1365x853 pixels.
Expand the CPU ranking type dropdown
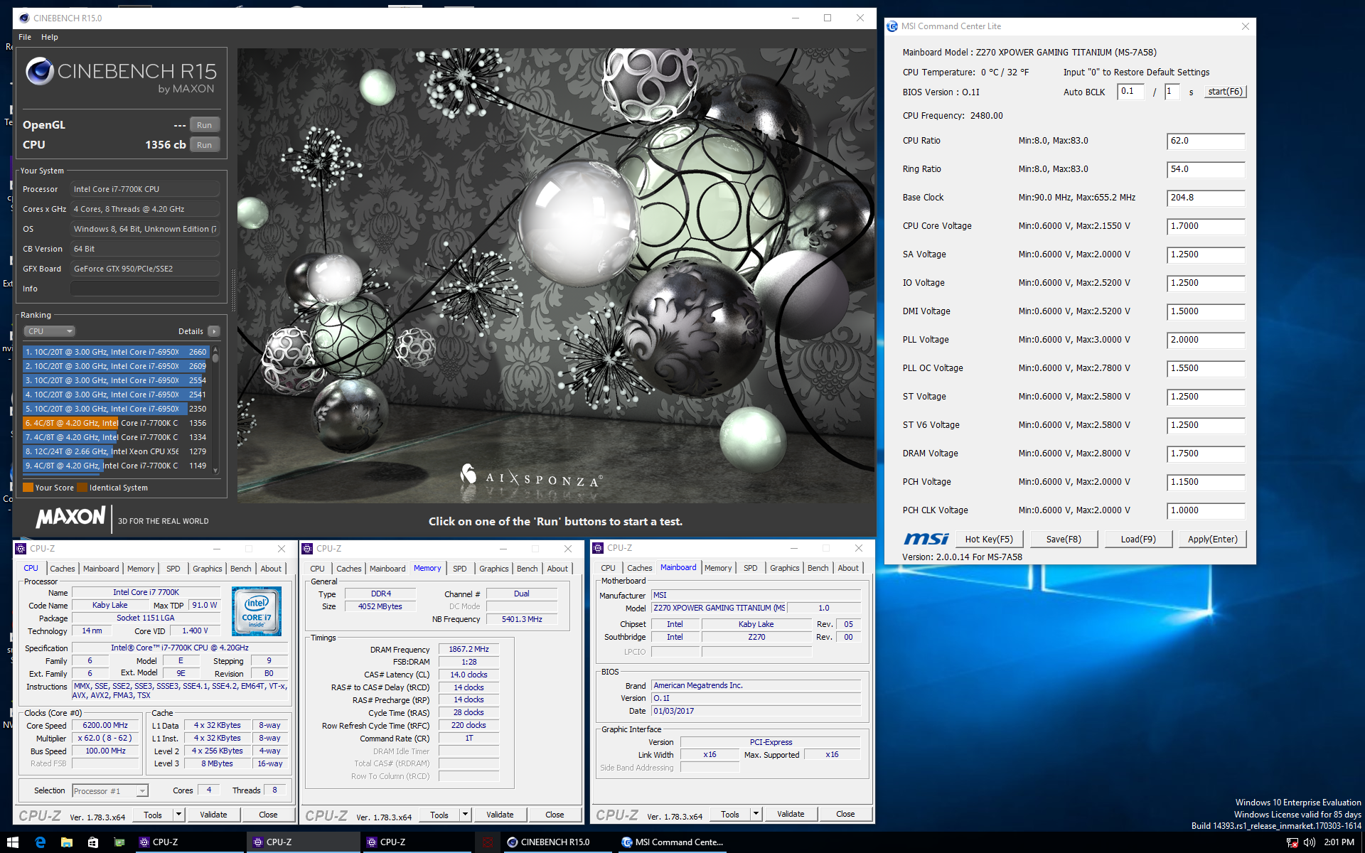click(x=50, y=331)
